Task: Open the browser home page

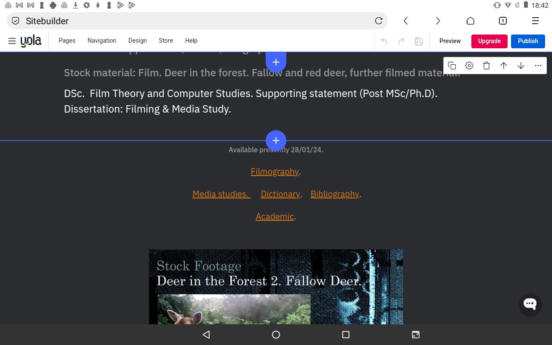Action: pos(470,21)
